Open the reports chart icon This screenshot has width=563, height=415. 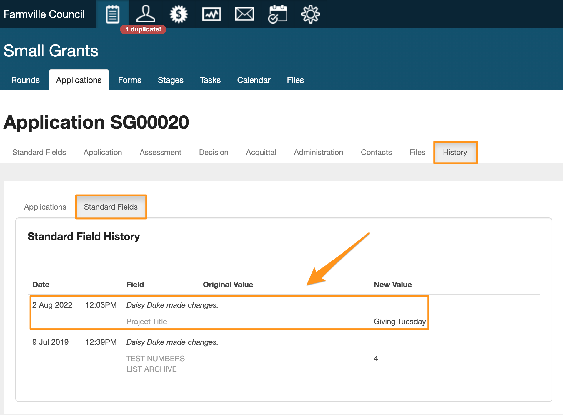(211, 14)
